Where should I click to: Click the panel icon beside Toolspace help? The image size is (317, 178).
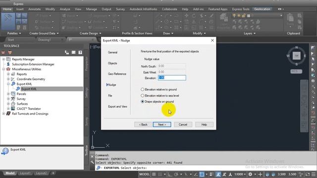pos(74,52)
